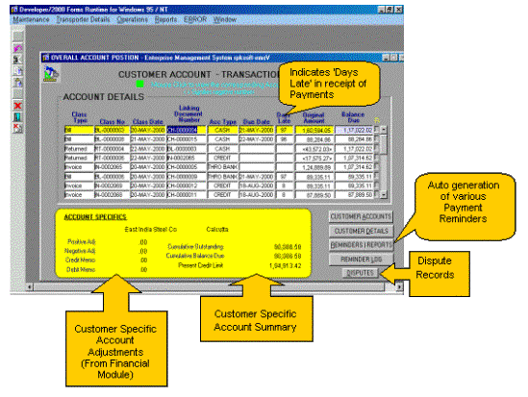Click the red X delete icon in the sidebar
The height and width of the screenshot is (397, 528).
[18, 106]
